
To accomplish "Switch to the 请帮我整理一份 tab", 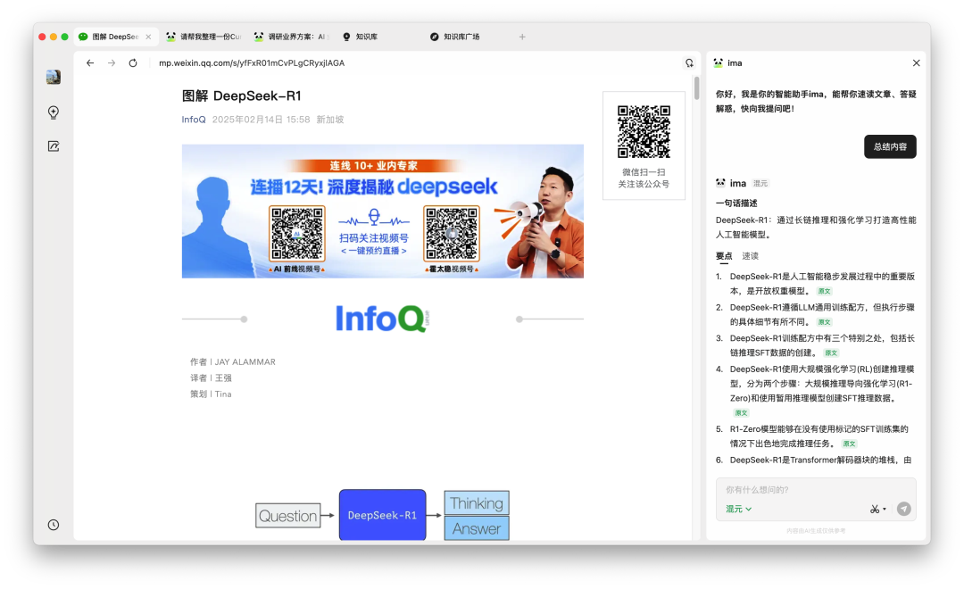I will pos(204,37).
